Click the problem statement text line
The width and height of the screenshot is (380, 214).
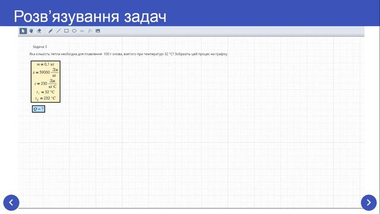129,54
